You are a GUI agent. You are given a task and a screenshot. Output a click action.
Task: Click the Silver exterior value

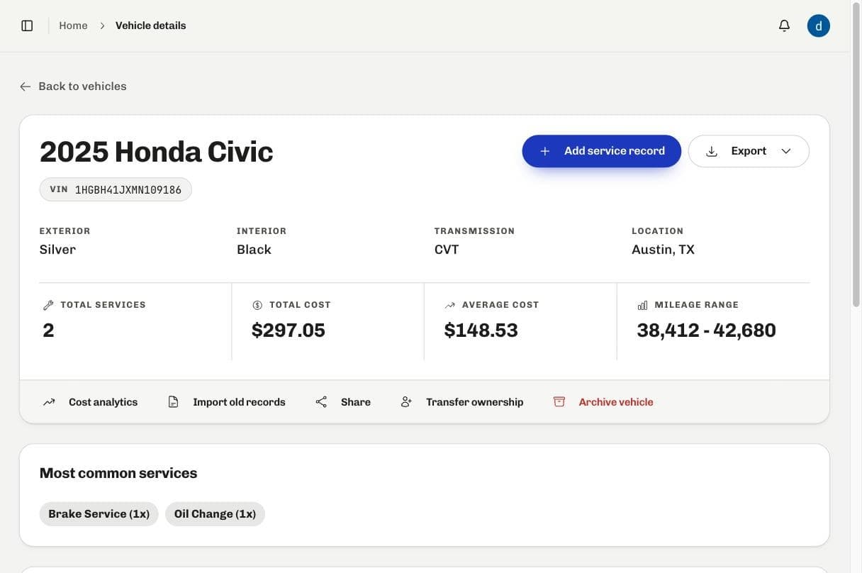[x=57, y=250]
